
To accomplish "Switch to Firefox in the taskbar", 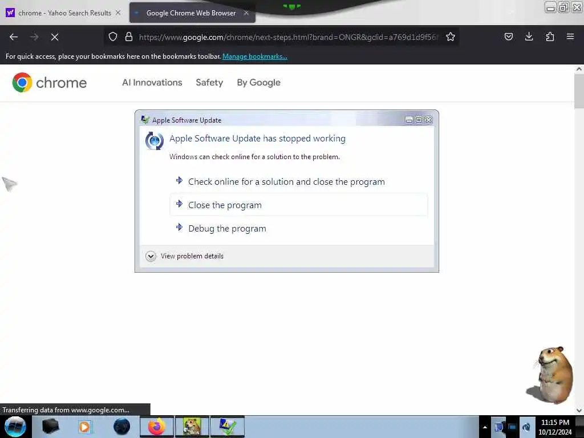I will [157, 427].
